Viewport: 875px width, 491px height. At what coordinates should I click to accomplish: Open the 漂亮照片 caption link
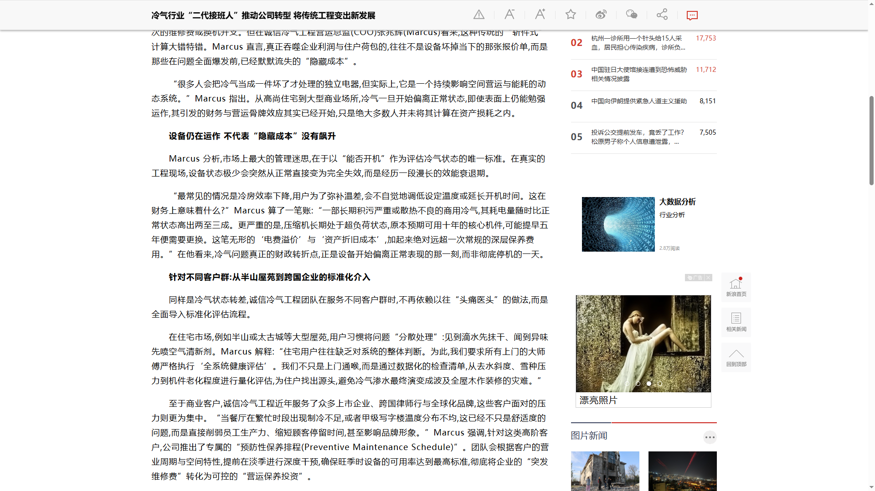click(598, 400)
